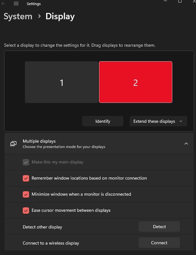This screenshot has height=255, width=196.
Task: Open the navigation hamburger menu
Action: pyautogui.click(x=16, y=4)
